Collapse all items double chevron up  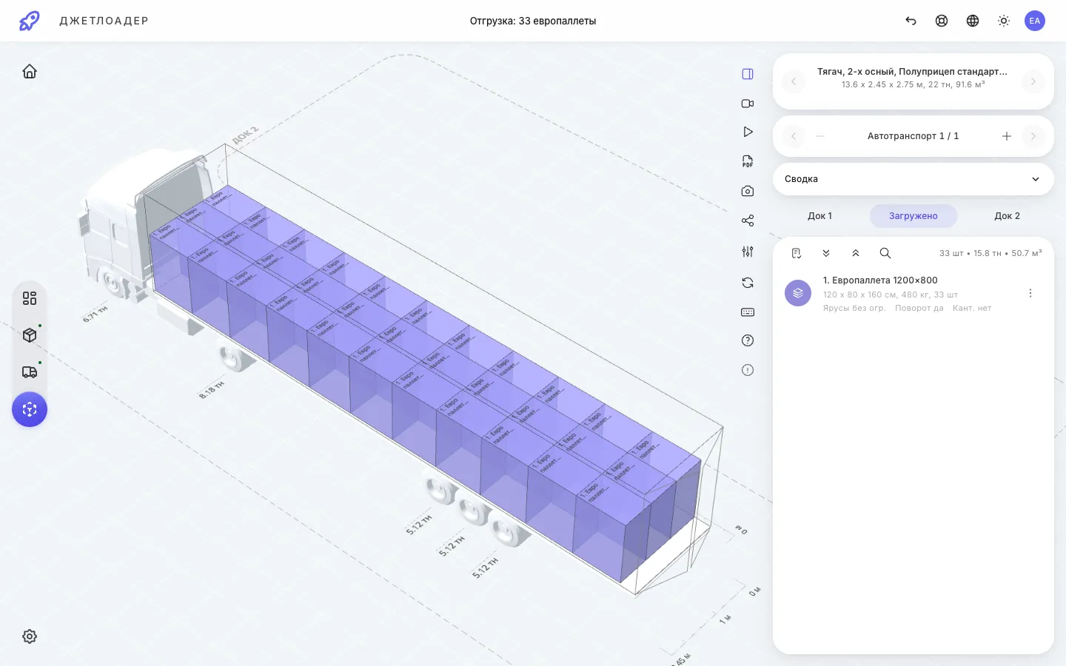coord(856,253)
